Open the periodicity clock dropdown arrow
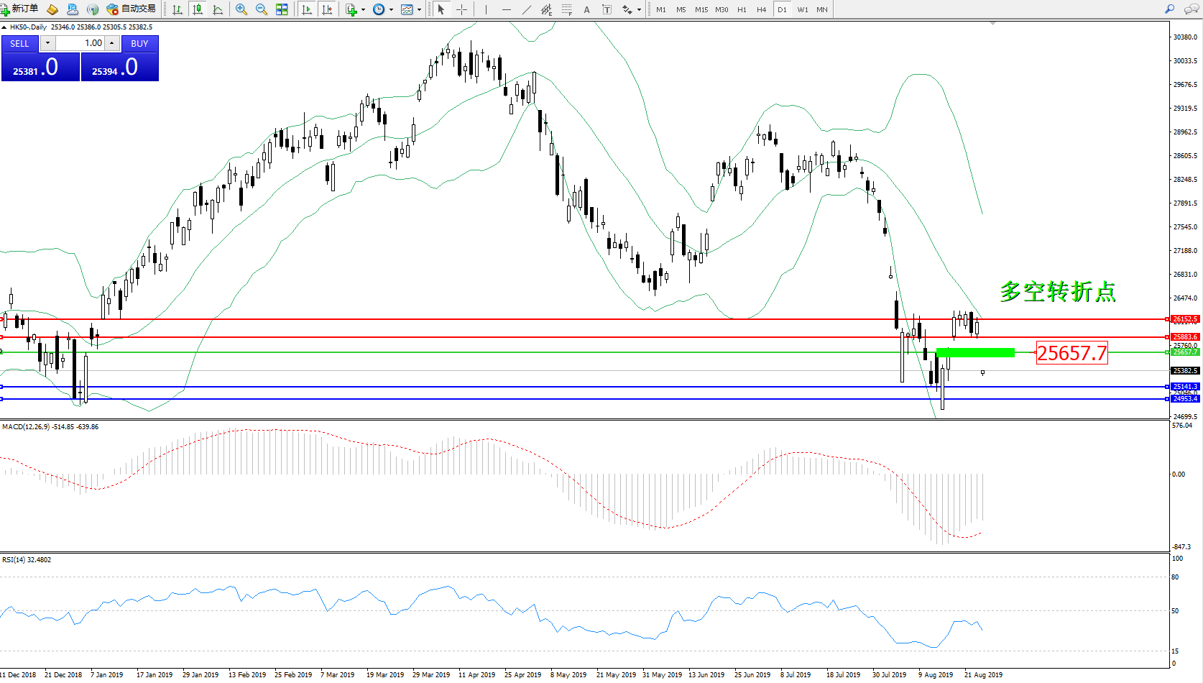The width and height of the screenshot is (1203, 683). (x=391, y=10)
